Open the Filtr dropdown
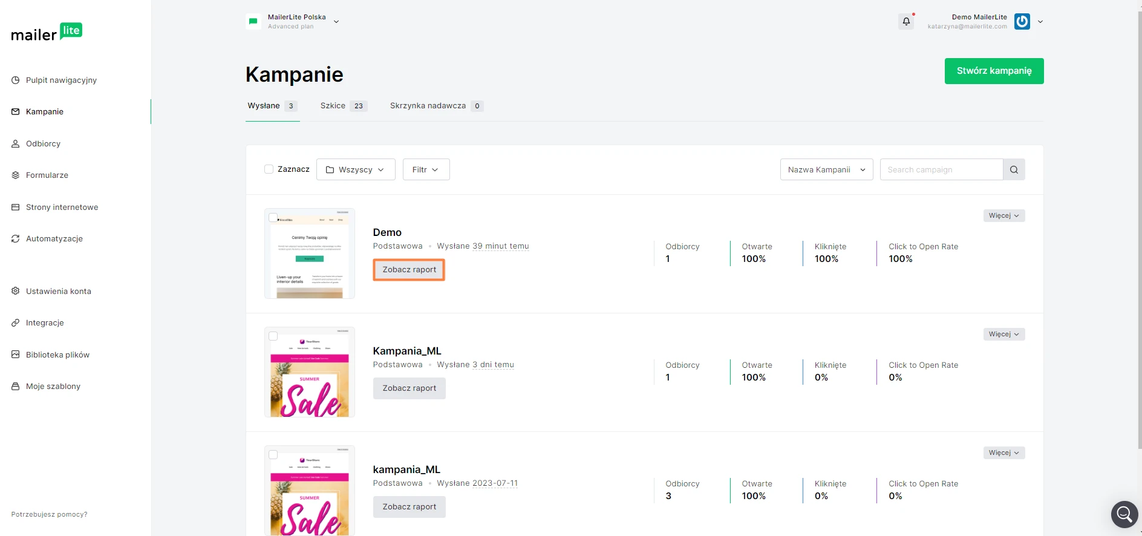Image resolution: width=1142 pixels, height=536 pixels. pos(426,169)
